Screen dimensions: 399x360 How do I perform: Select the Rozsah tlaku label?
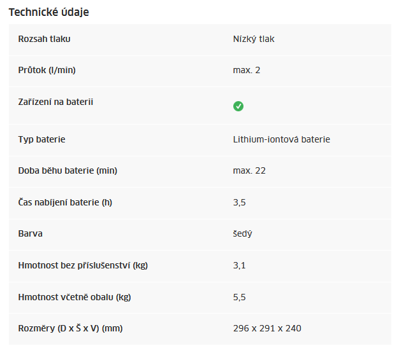pos(44,39)
